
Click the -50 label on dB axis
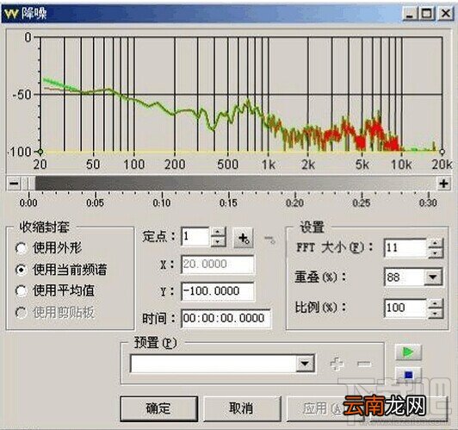pos(22,95)
